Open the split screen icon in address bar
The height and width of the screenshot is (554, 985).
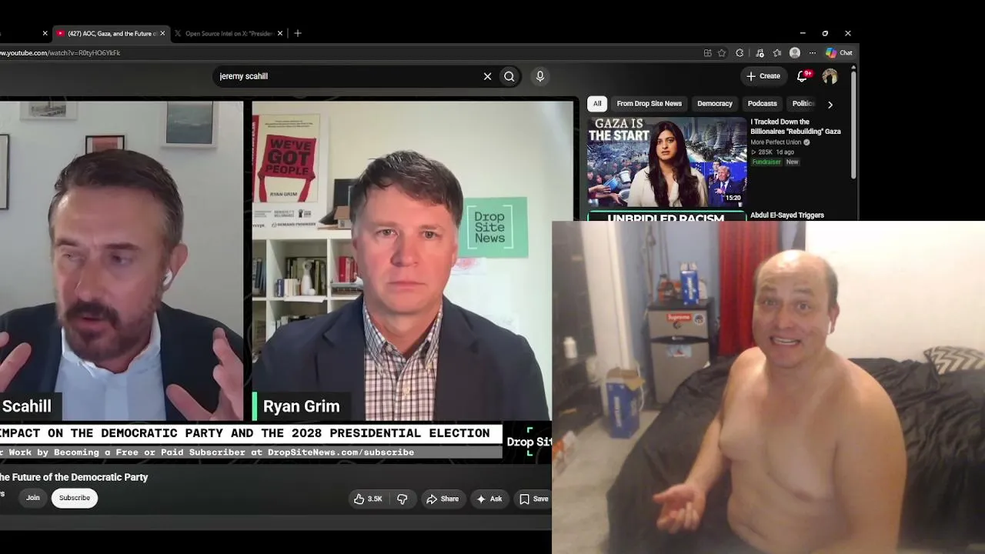(707, 53)
